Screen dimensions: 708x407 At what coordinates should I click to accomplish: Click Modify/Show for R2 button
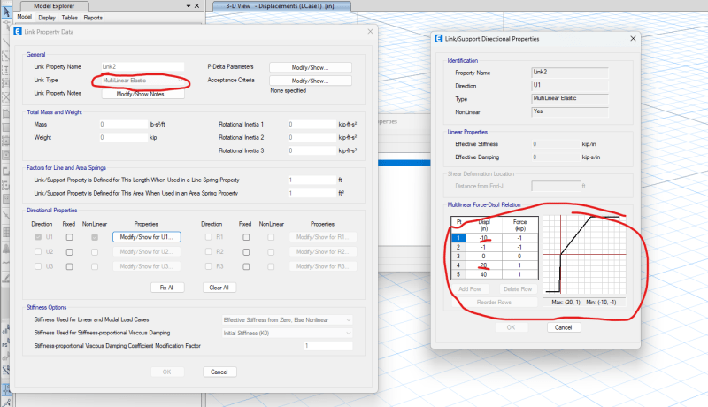[323, 252]
